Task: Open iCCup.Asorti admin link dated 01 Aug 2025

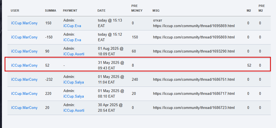Action: pos(74,54)
